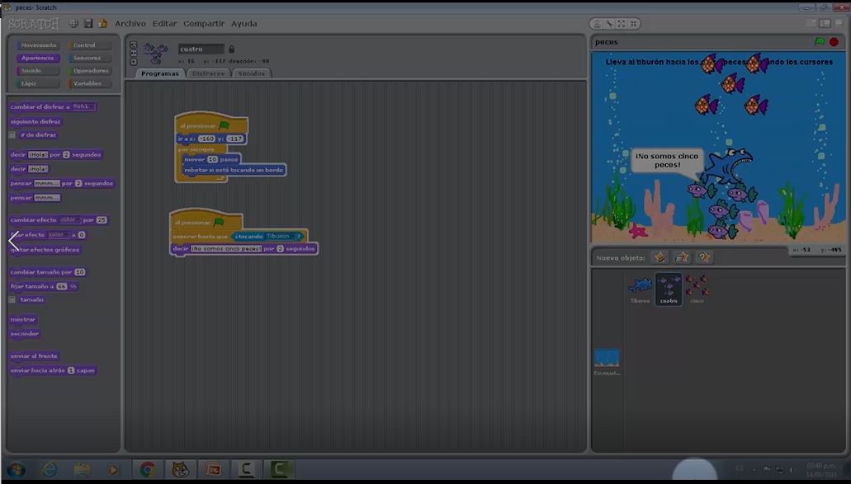Viewport: 851px width, 484px height.
Task: Open the effect dropdown in 'cambiar efecto'
Action: point(70,220)
